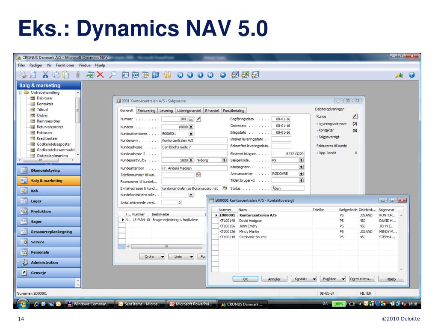The height and width of the screenshot is (329, 438).
Task: Switch to the Udenrigshandel tab
Action: [189, 111]
